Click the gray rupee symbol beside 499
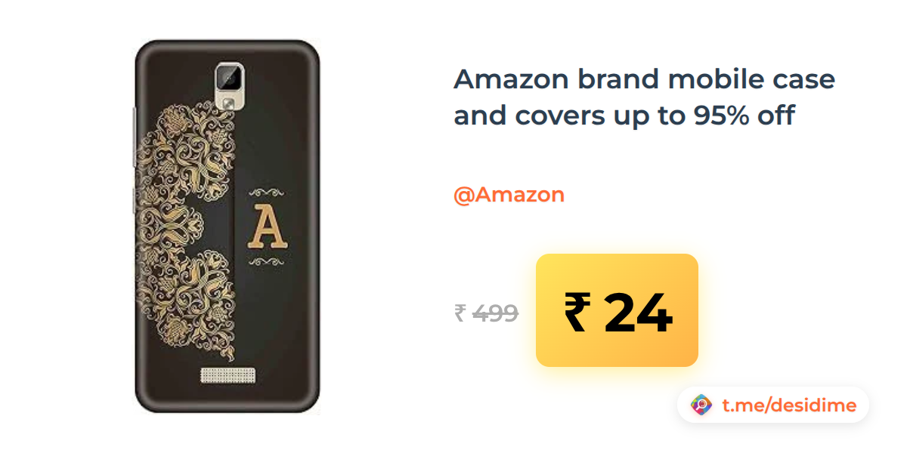Viewport: 907px width, 453px height. (x=460, y=313)
